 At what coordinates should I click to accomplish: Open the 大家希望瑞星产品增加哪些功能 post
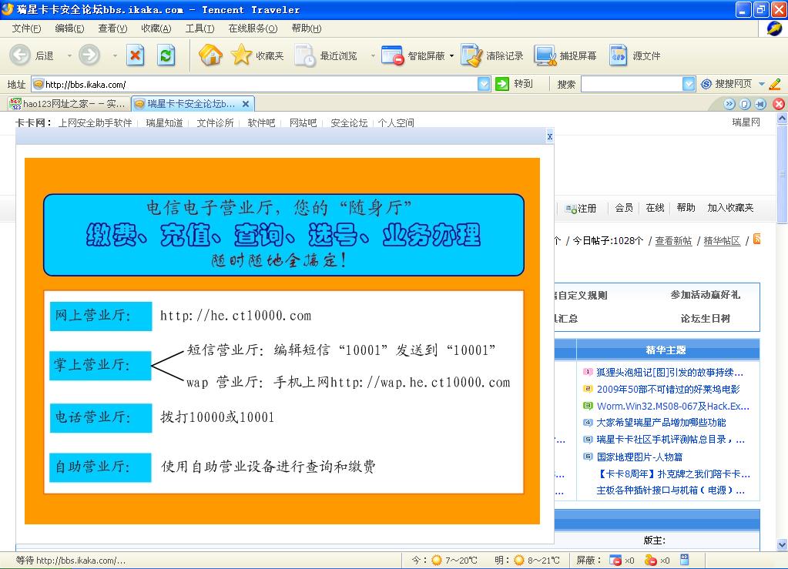pyautogui.click(x=661, y=423)
